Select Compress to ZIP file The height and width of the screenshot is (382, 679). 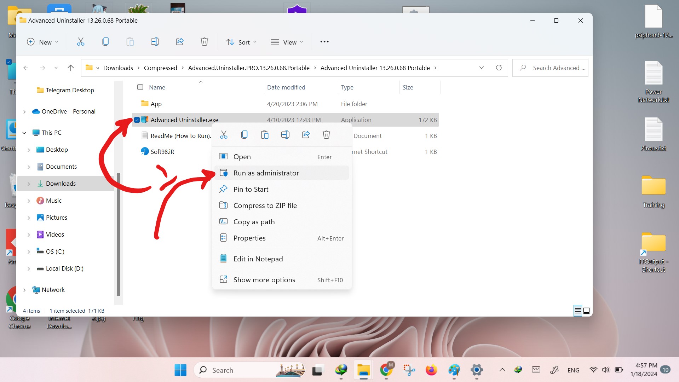pyautogui.click(x=281, y=206)
